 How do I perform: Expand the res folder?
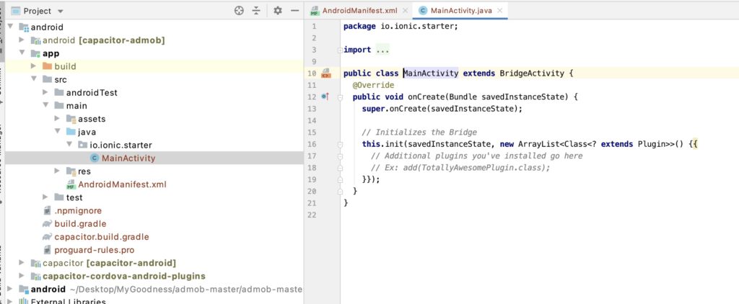57,171
